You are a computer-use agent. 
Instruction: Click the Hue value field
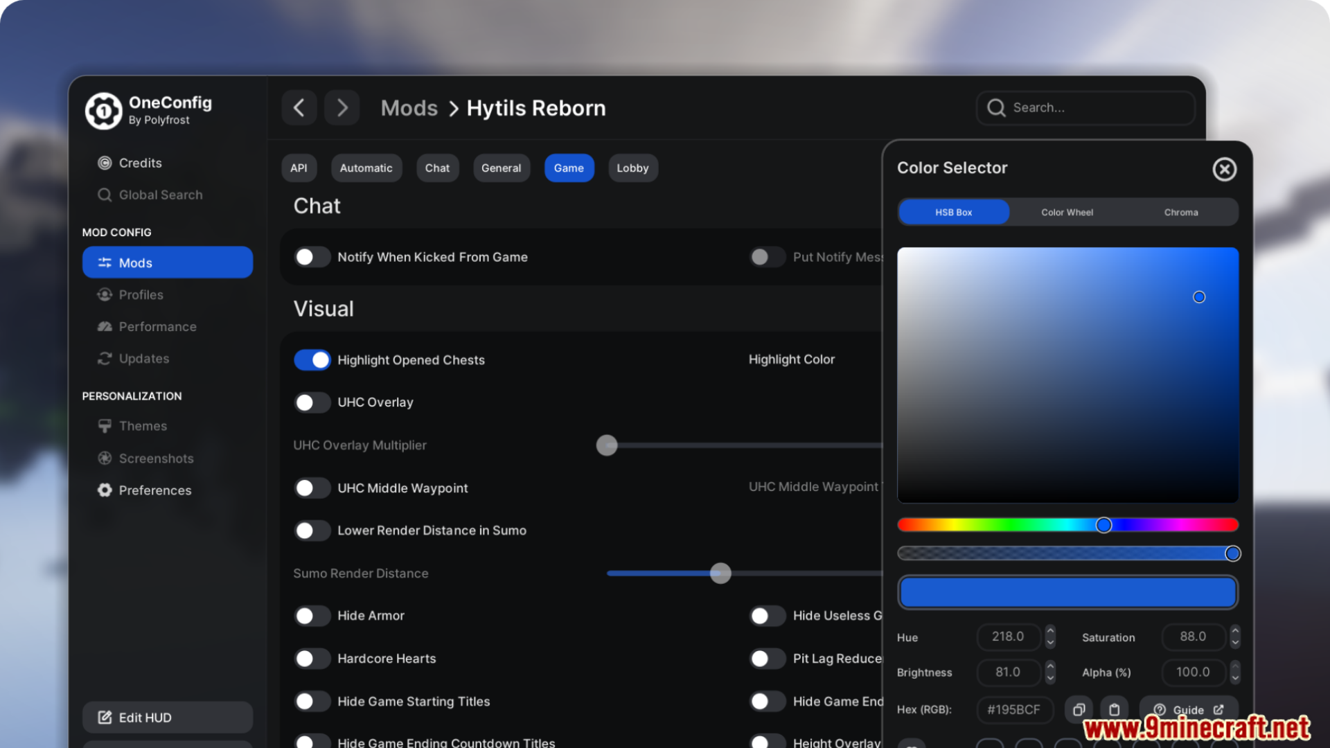click(x=1008, y=636)
